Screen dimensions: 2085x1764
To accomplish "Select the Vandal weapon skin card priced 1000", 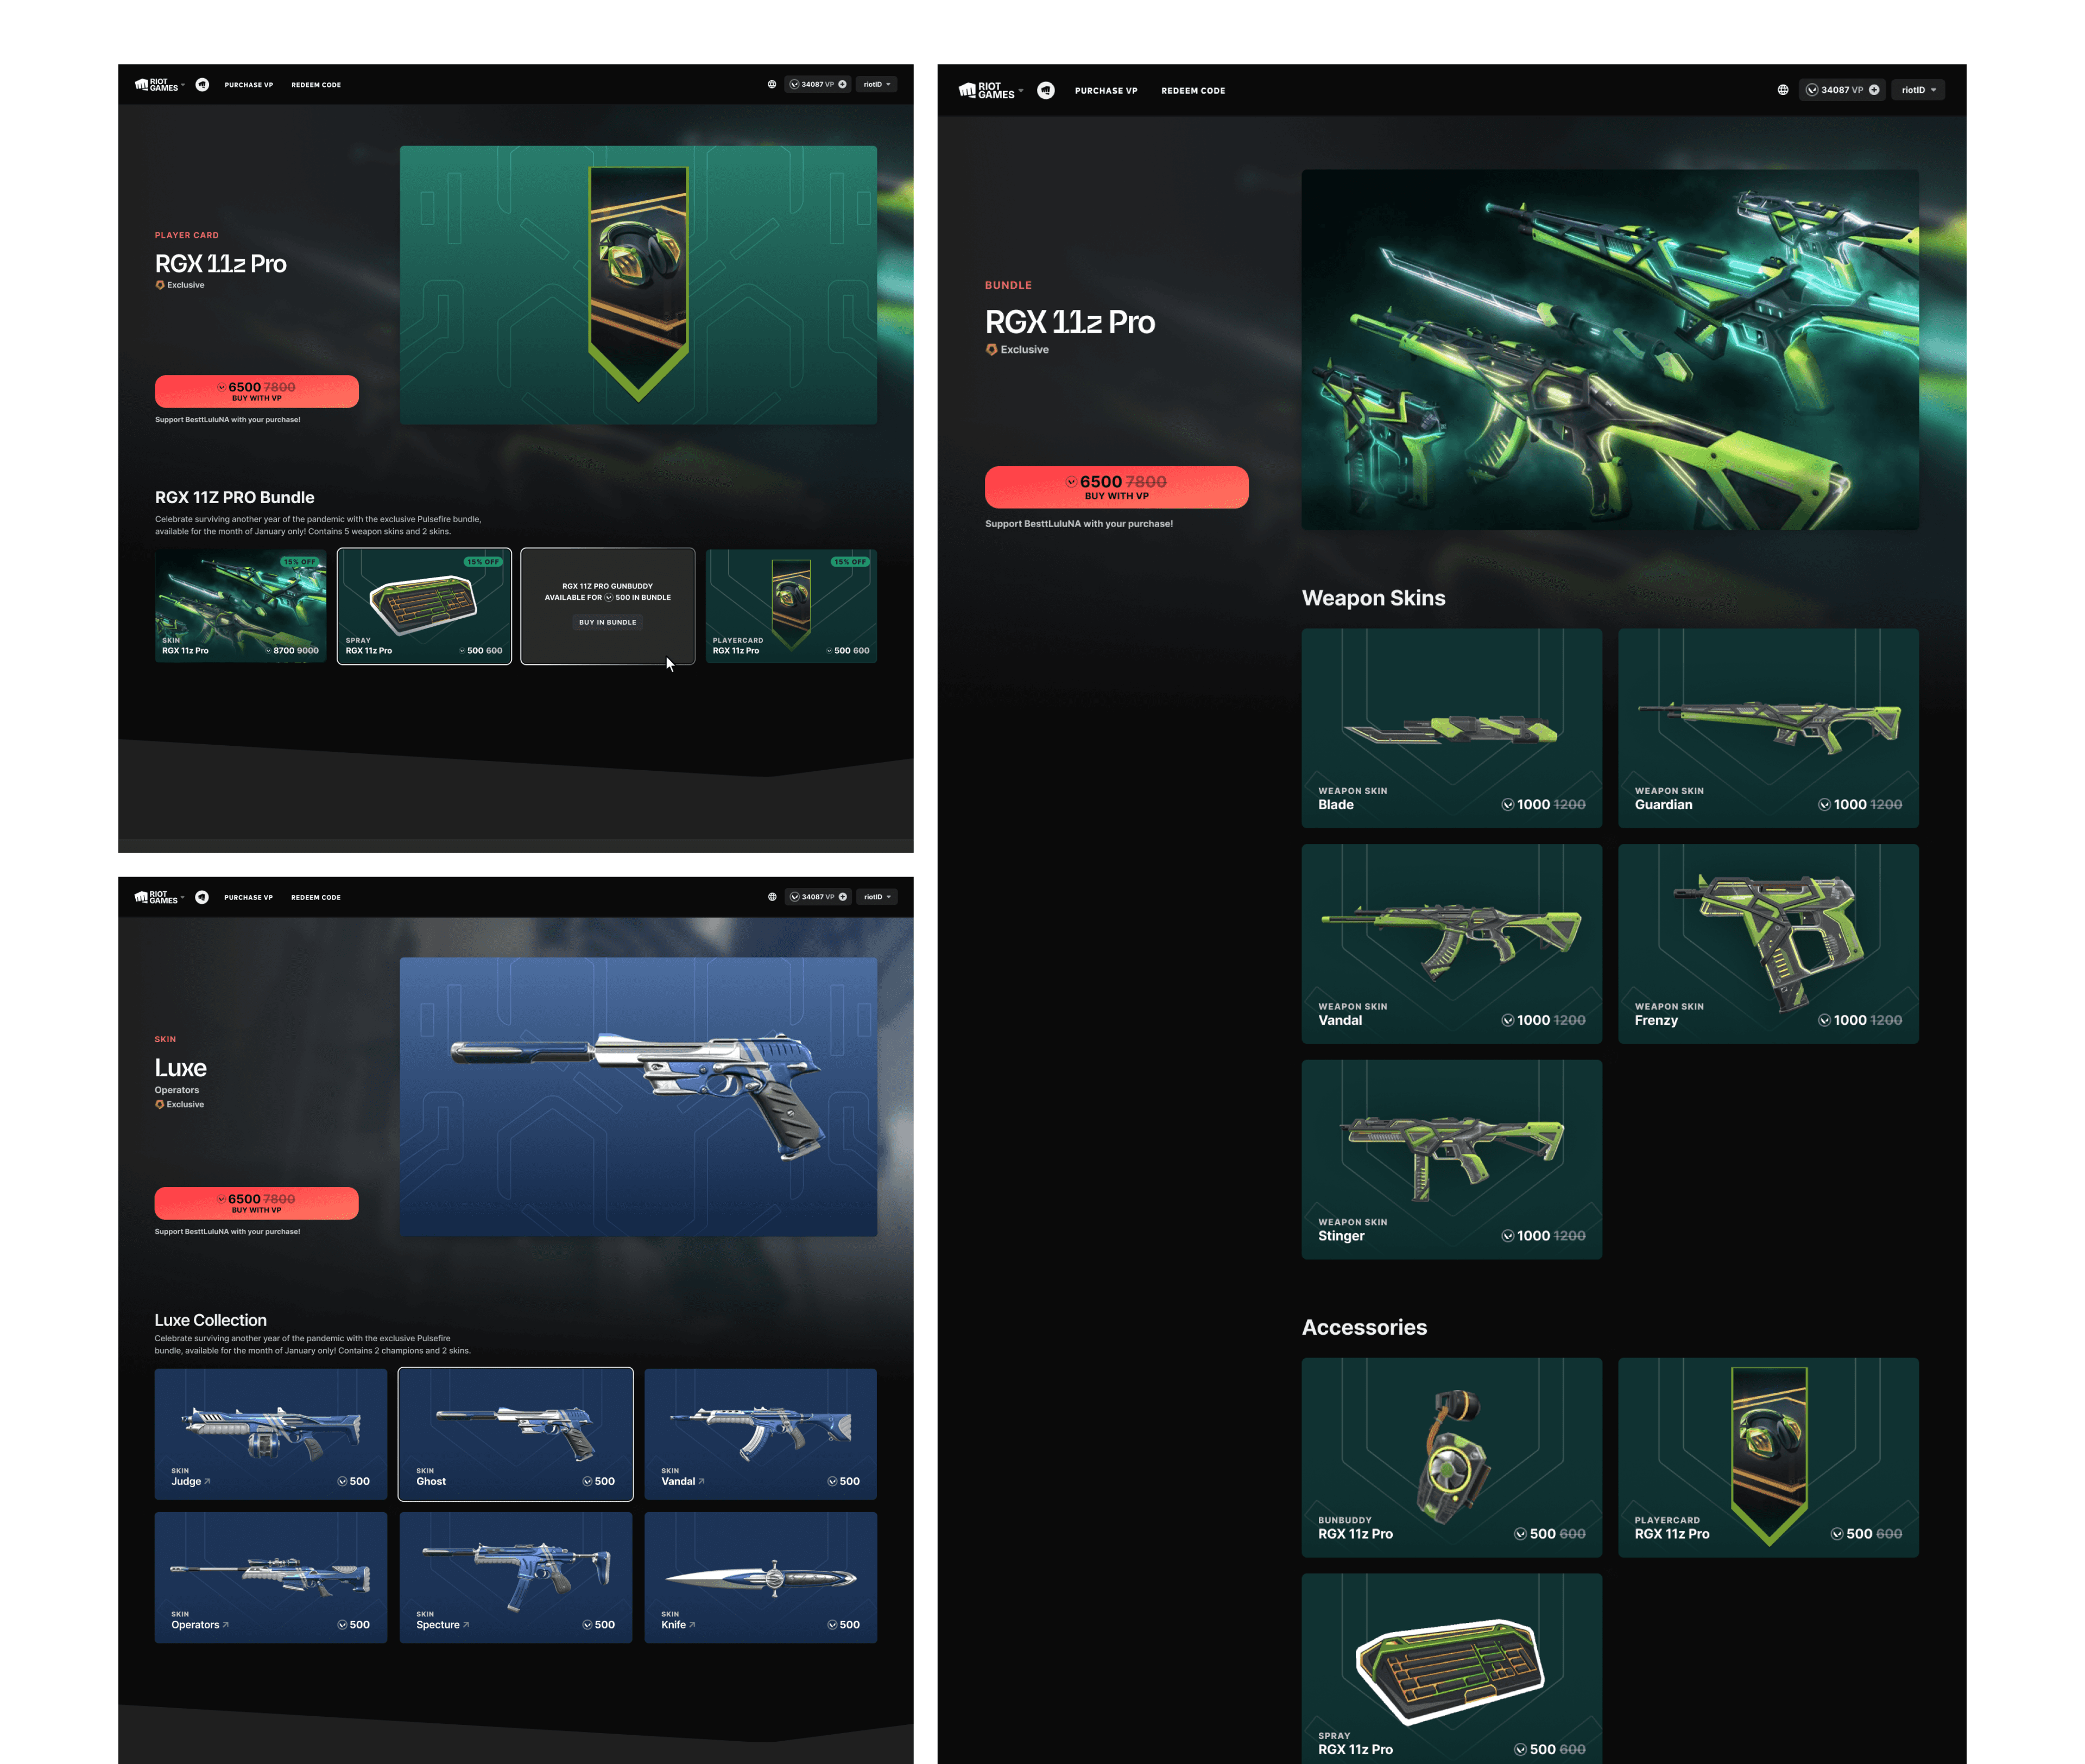I will click(x=1451, y=943).
